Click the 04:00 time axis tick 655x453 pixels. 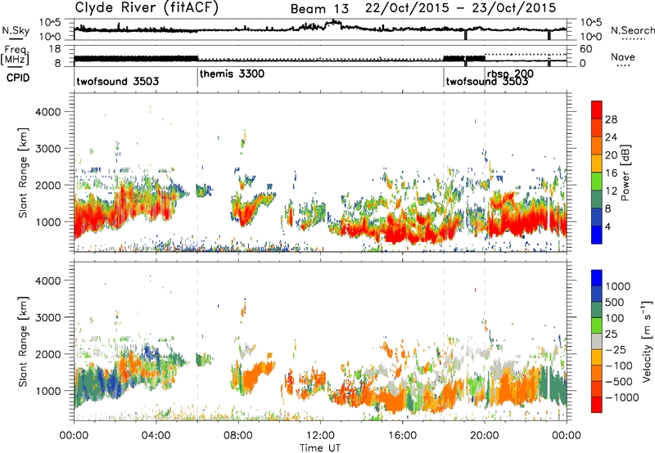[x=156, y=436]
